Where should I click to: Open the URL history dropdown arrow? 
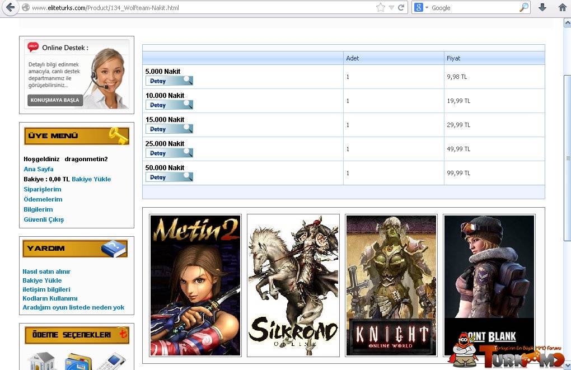point(391,8)
